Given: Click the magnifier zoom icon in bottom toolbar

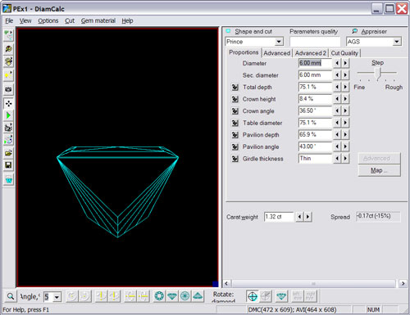Looking at the screenshot, I should pyautogui.click(x=11, y=296).
